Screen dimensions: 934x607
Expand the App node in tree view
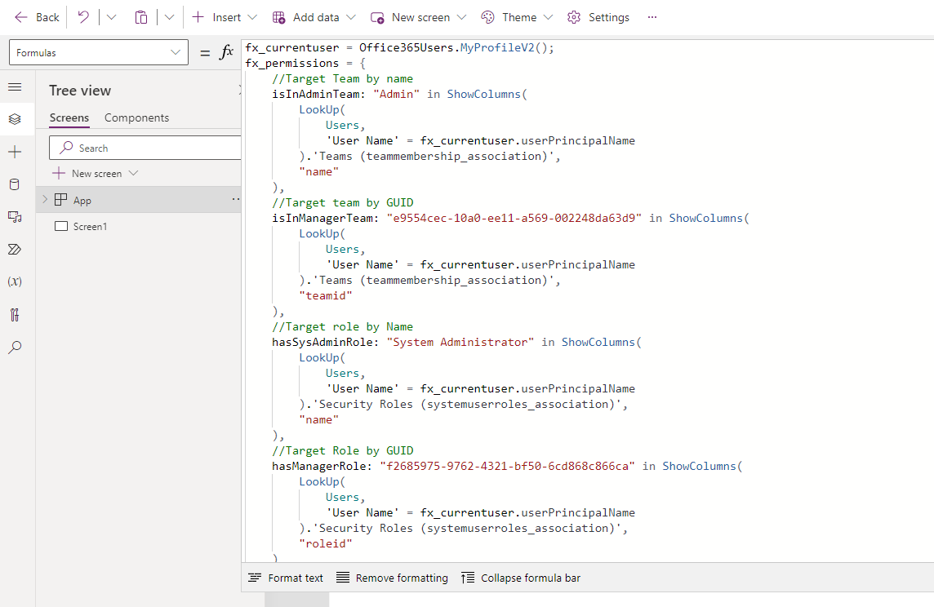pos(45,200)
